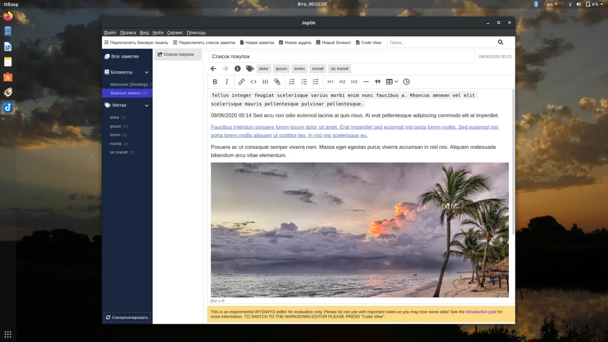Collapse the Метки tags section
Image resolution: width=608 pixels, height=342 pixels.
click(x=147, y=105)
